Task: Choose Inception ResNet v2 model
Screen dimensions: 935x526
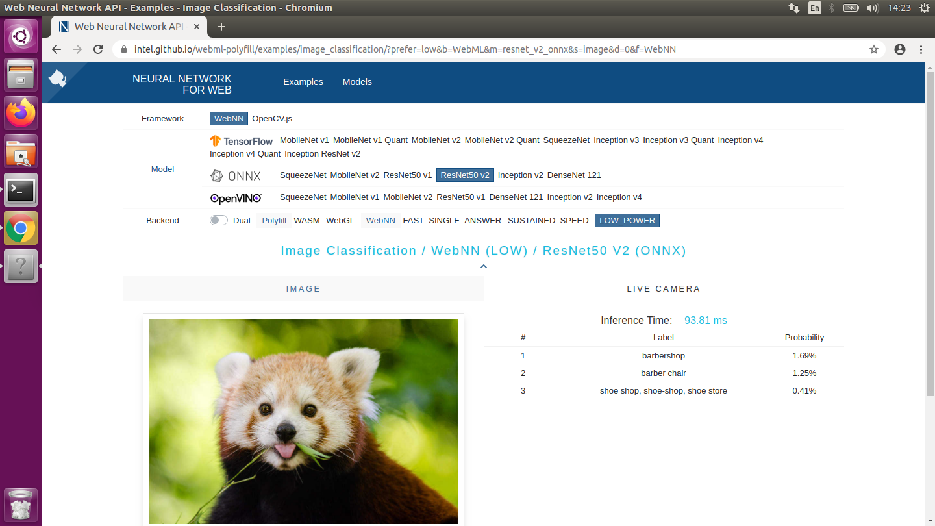Action: (x=322, y=154)
